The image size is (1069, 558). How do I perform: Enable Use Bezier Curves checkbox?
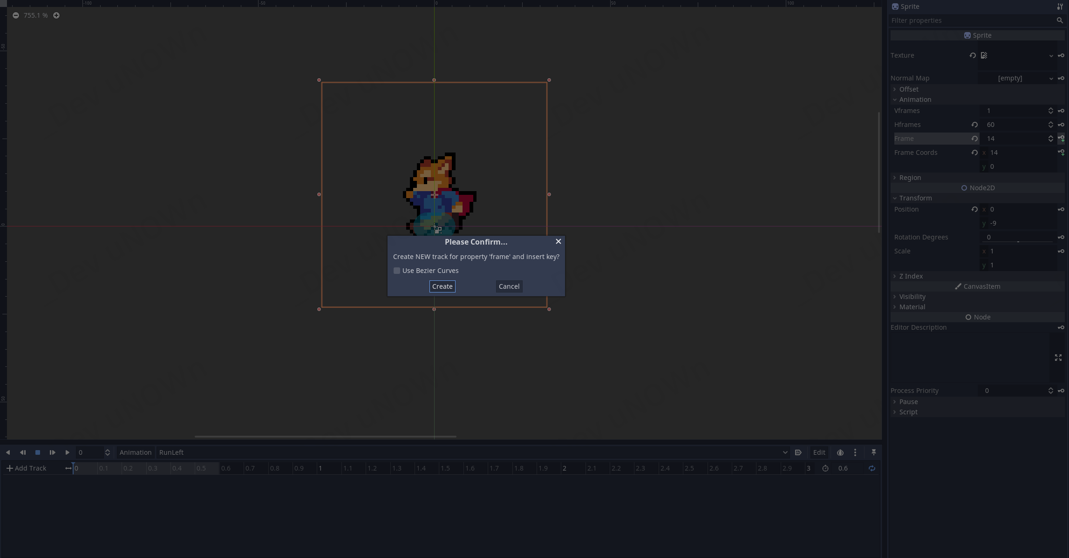pyautogui.click(x=397, y=271)
